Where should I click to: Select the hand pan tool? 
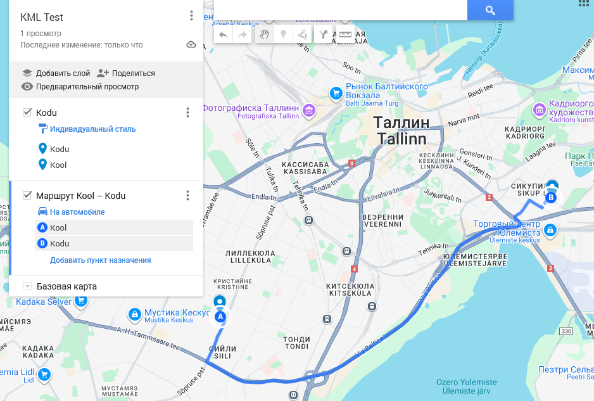point(265,35)
